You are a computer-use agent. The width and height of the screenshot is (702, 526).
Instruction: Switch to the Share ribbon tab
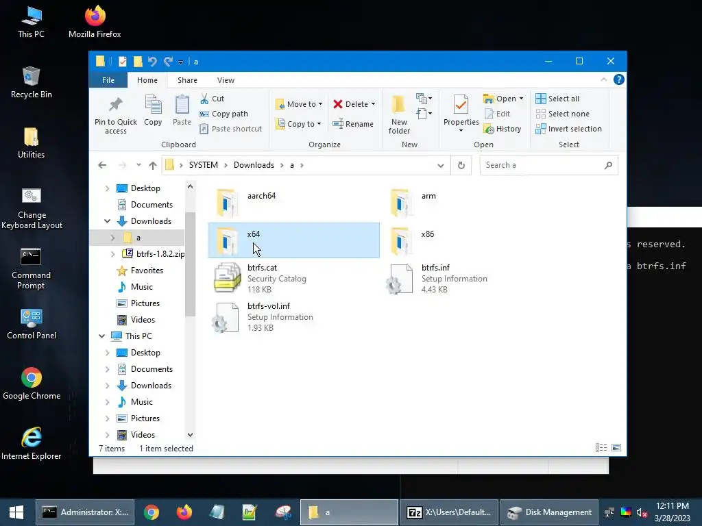[187, 80]
